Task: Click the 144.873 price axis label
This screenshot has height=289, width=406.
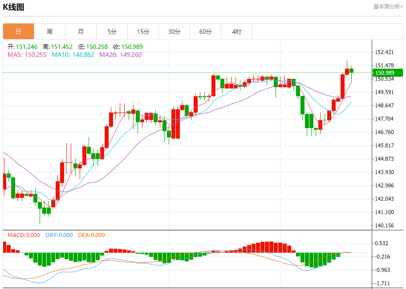Action: [384, 159]
